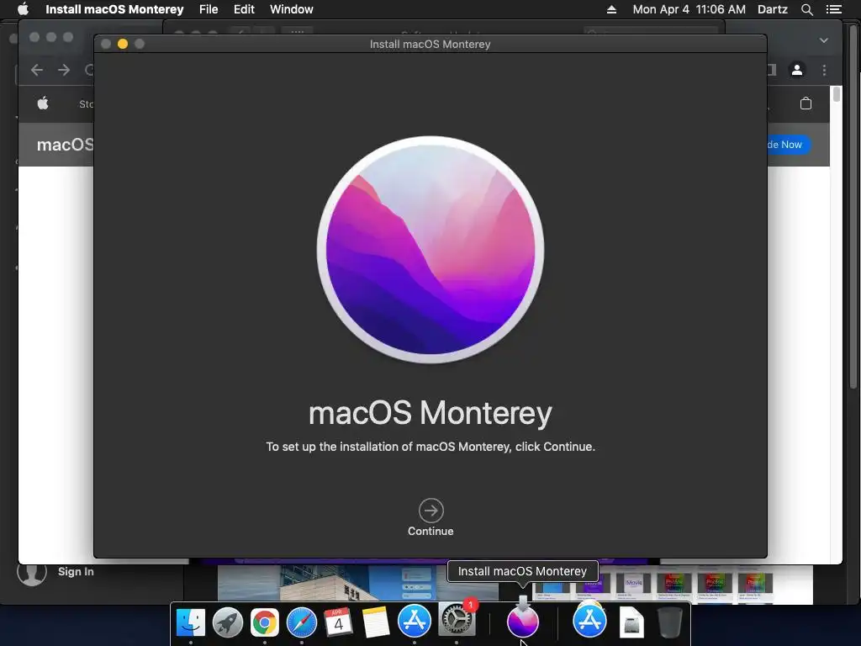This screenshot has width=861, height=646.
Task: Open Notification Center list icon
Action: pyautogui.click(x=833, y=9)
